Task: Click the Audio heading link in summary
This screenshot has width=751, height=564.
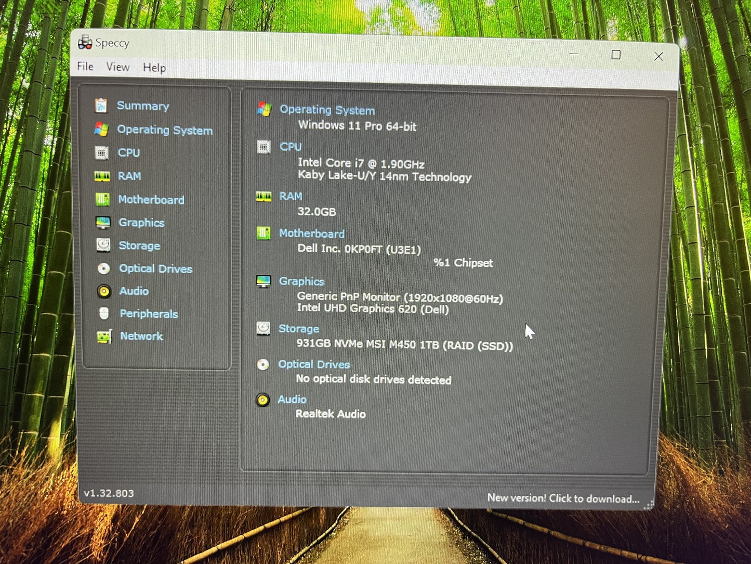Action: pos(292,399)
